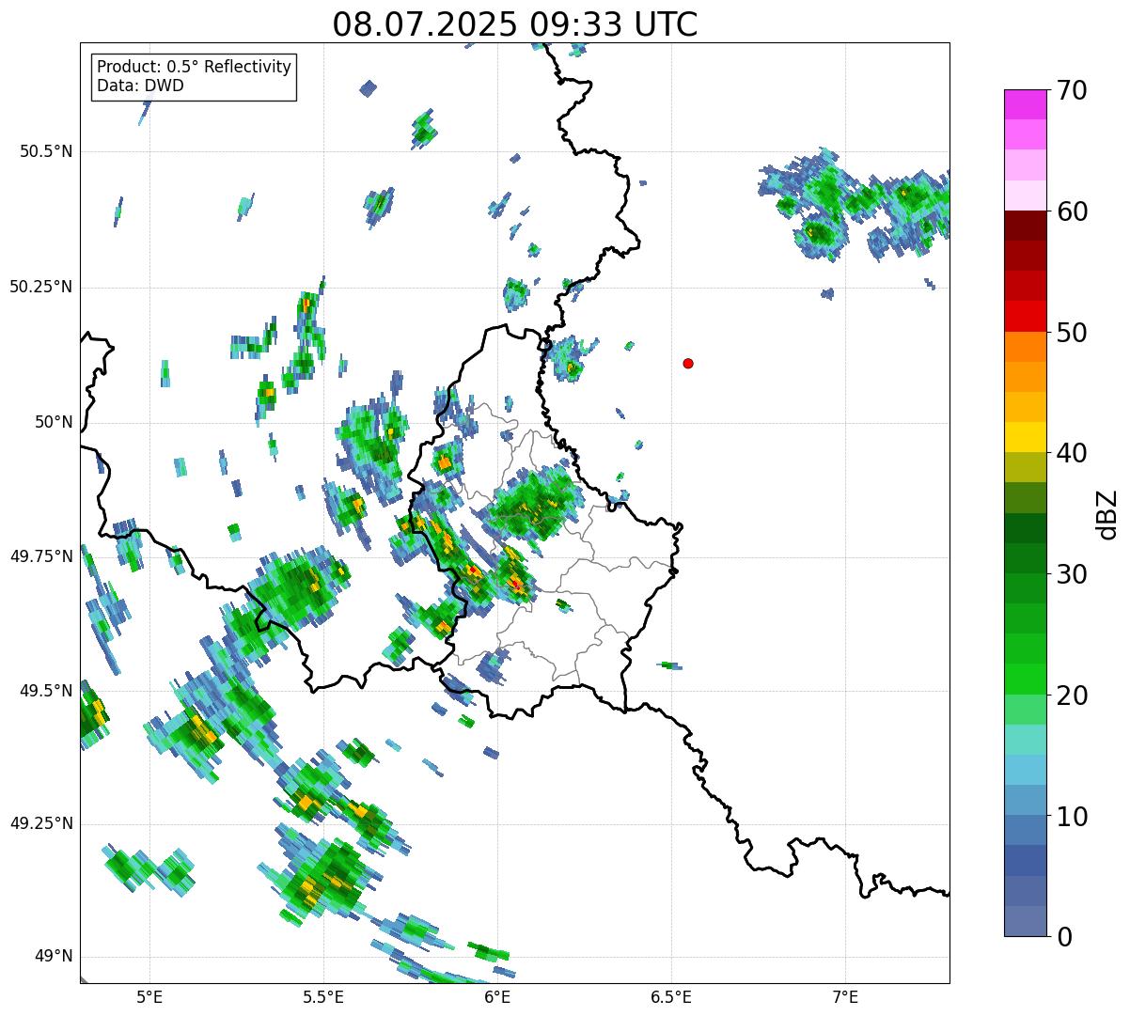
Task: Click the 50.5°N latitude label
Action: coord(46,151)
